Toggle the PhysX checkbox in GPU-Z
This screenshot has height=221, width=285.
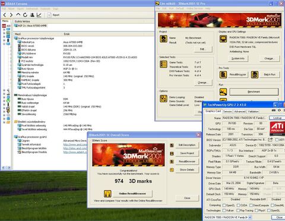tap(256, 210)
